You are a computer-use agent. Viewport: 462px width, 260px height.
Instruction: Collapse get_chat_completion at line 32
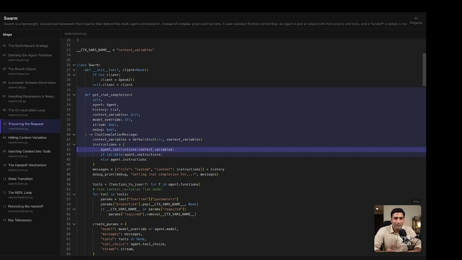[x=74, y=95]
